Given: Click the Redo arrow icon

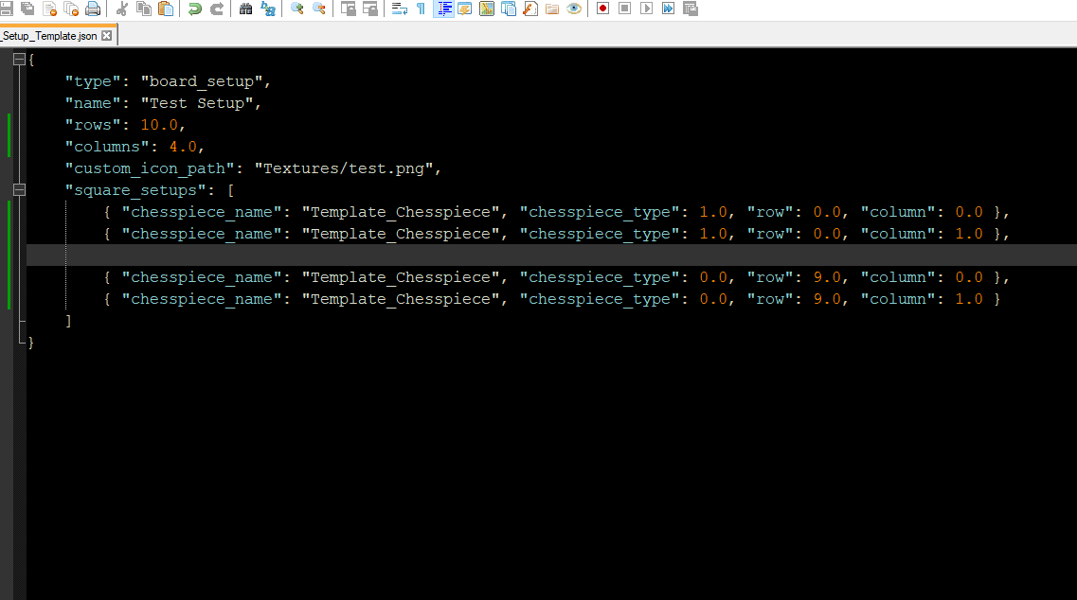Looking at the screenshot, I should [x=216, y=9].
